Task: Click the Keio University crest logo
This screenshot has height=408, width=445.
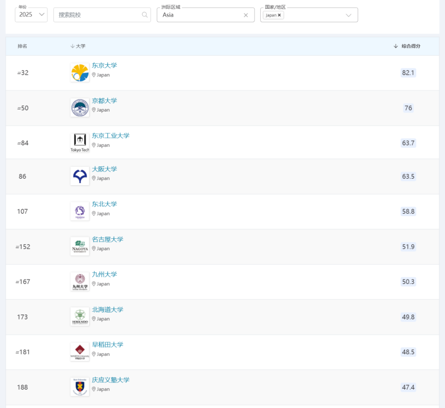Action: coord(80,387)
